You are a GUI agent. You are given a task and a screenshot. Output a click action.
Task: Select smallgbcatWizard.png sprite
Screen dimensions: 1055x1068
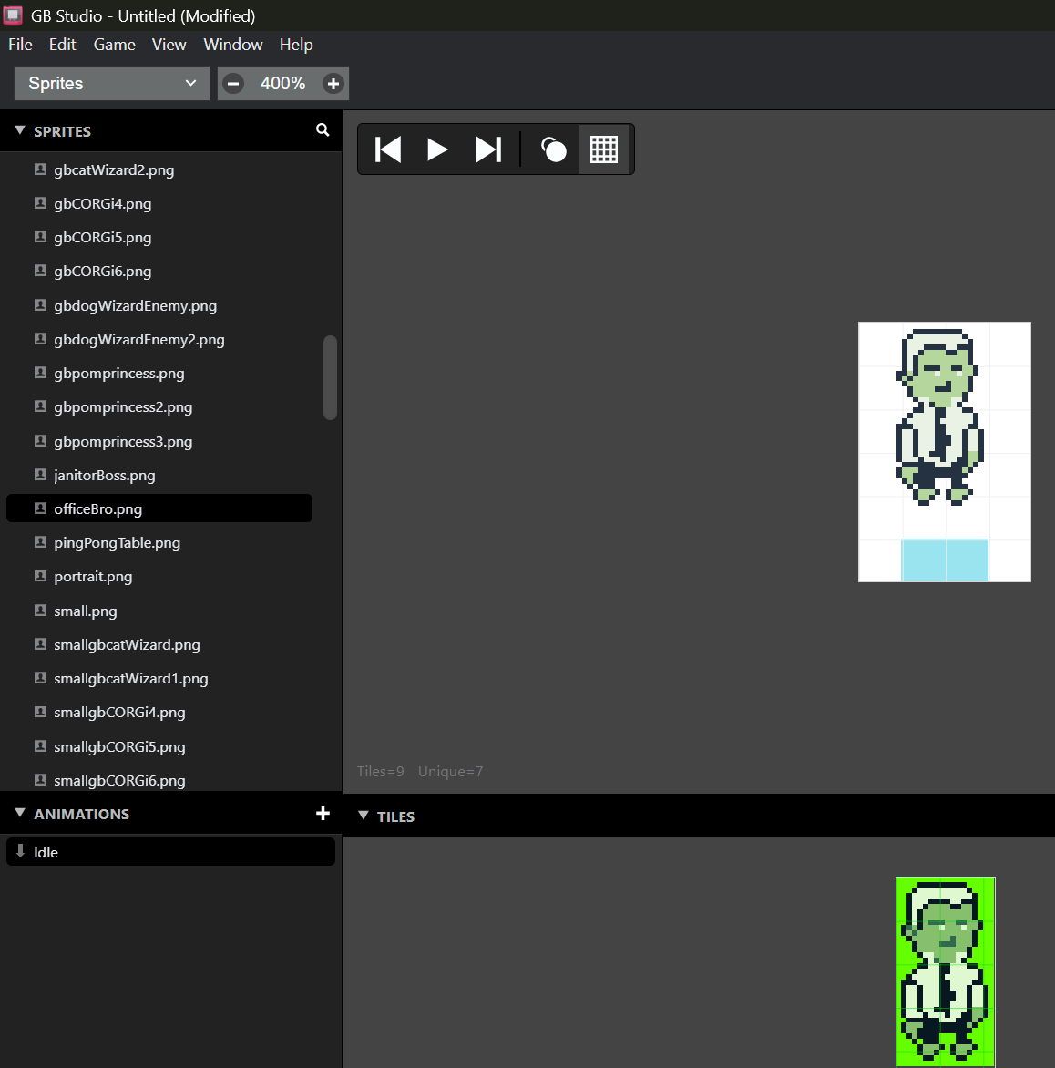tap(159, 644)
